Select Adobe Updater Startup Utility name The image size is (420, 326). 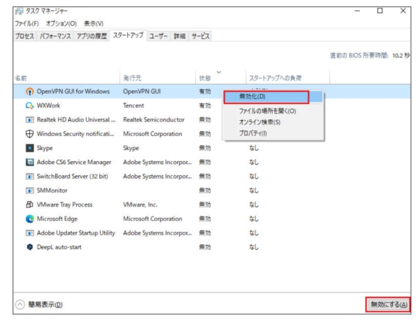76,233
